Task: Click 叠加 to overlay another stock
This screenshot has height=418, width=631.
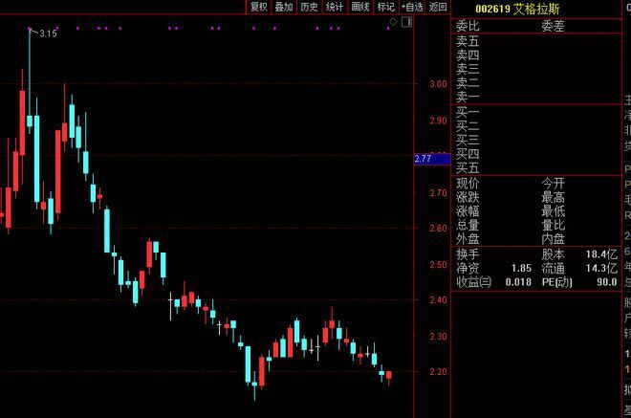Action: tap(284, 7)
